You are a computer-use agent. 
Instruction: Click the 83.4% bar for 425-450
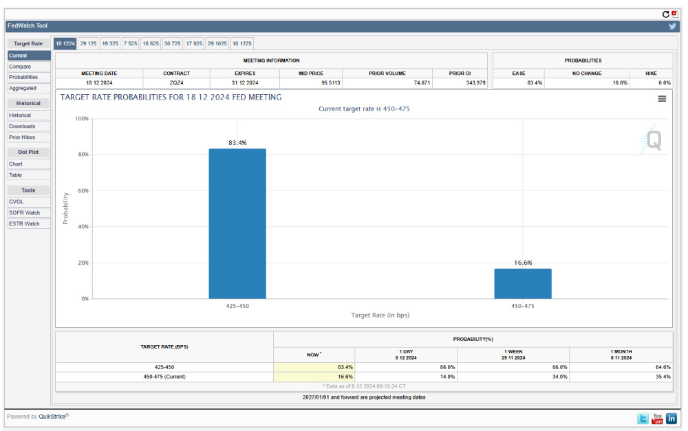pos(237,223)
